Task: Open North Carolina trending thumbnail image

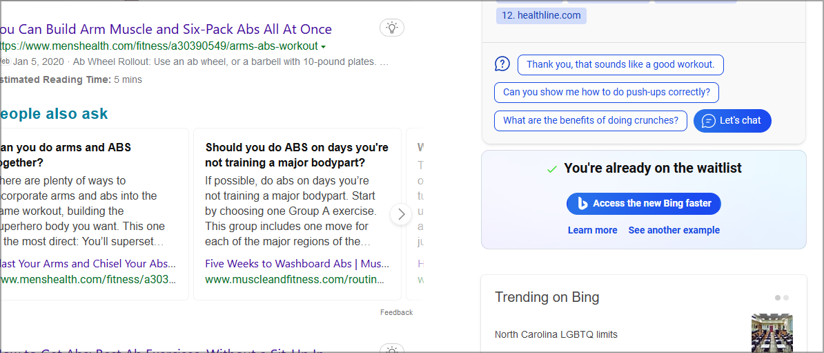Action: (x=772, y=332)
